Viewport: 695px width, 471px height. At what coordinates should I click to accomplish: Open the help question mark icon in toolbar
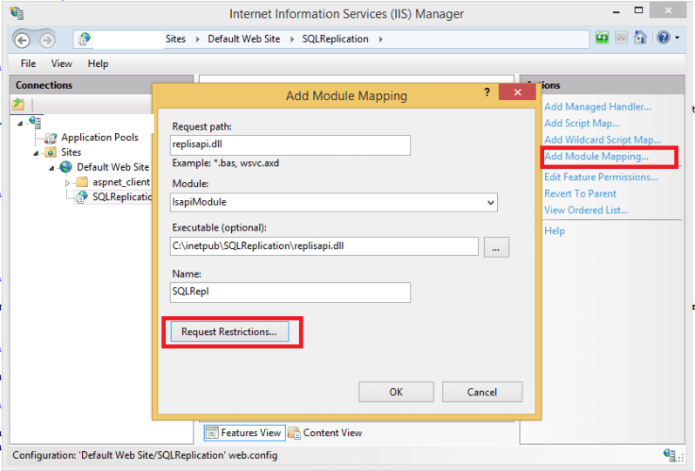coord(663,38)
